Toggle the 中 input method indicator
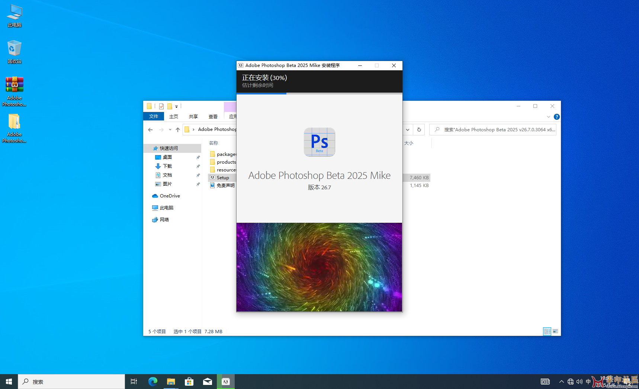Viewport: 639px width, 389px height. click(588, 382)
